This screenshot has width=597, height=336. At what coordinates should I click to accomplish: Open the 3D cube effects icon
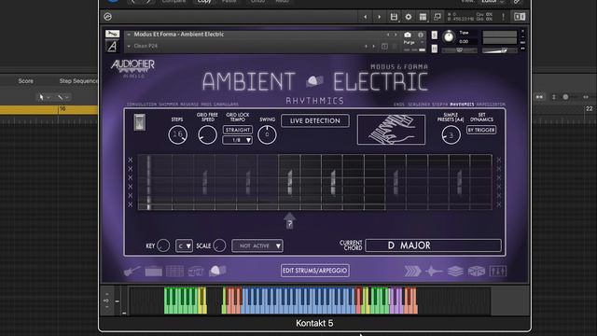click(x=477, y=272)
